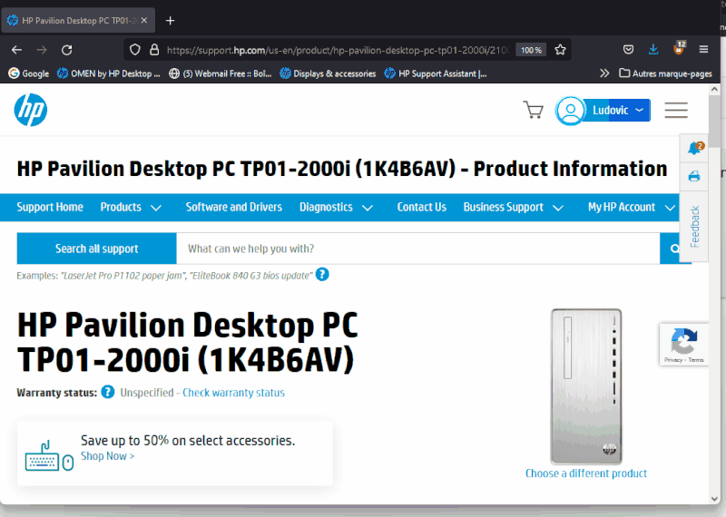
Task: Click the user profile avatar icon
Action: tap(571, 111)
